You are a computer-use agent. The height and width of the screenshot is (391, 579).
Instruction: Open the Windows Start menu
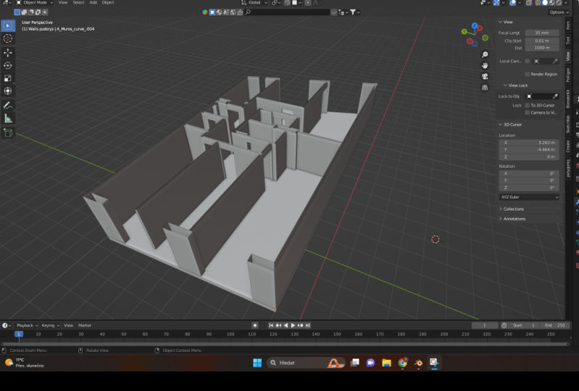257,363
